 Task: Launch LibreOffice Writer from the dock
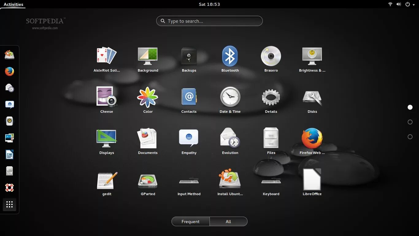pos(10,154)
